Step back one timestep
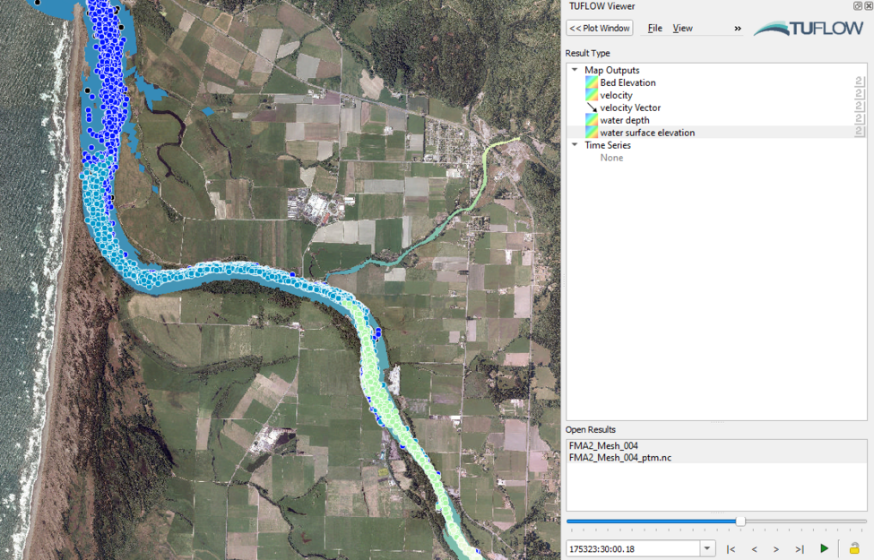 pos(754,548)
